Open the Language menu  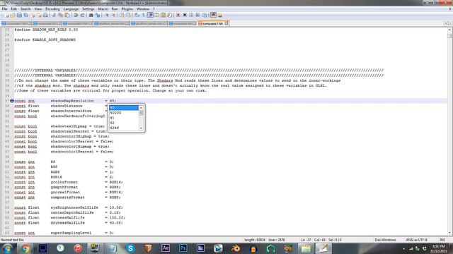point(71,9)
